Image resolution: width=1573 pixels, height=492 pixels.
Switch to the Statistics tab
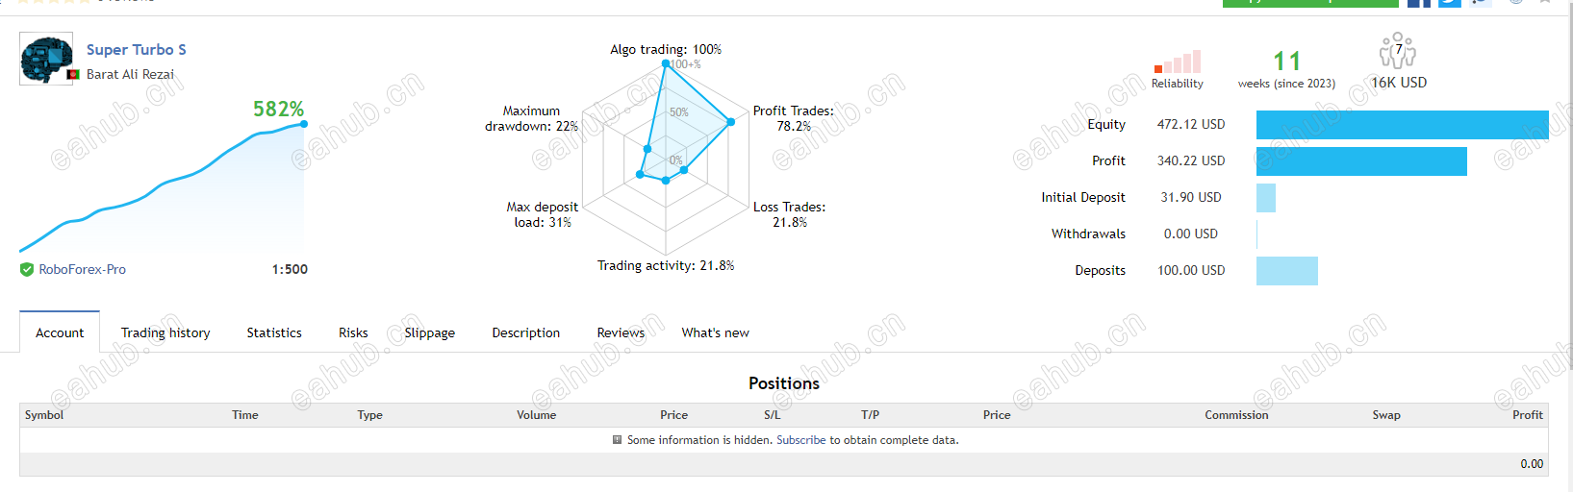(274, 332)
